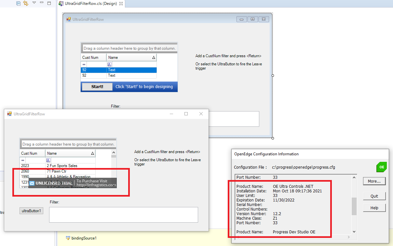
Task: Maximize the left view panel
Action: click(x=49, y=3)
